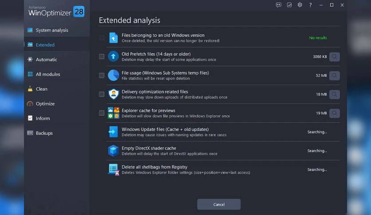Image resolution: width=371 pixels, height=215 pixels.
Task: Click the shellbags Registry list icon
Action: pos(114,170)
